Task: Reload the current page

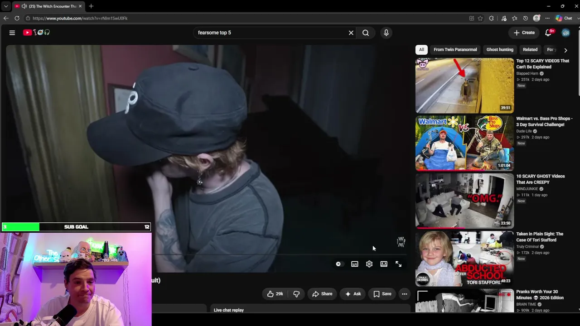Action: pos(17,18)
